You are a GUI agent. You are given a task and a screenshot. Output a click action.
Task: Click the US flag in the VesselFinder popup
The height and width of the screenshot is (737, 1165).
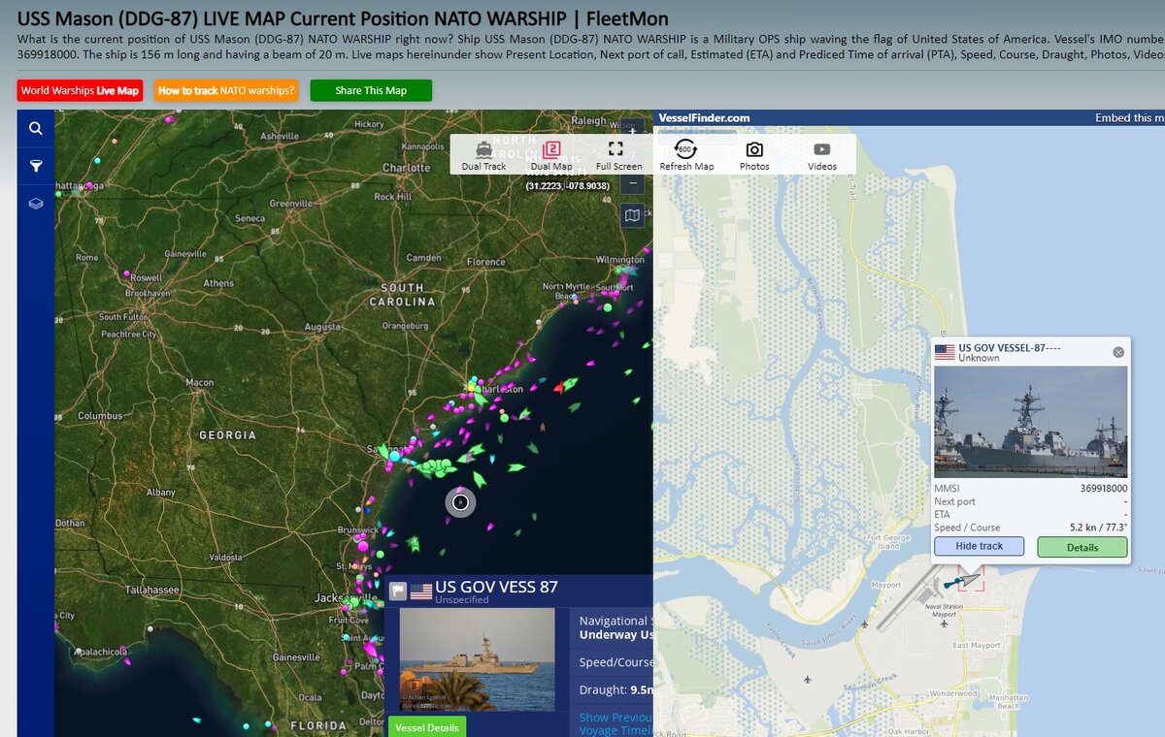point(945,353)
